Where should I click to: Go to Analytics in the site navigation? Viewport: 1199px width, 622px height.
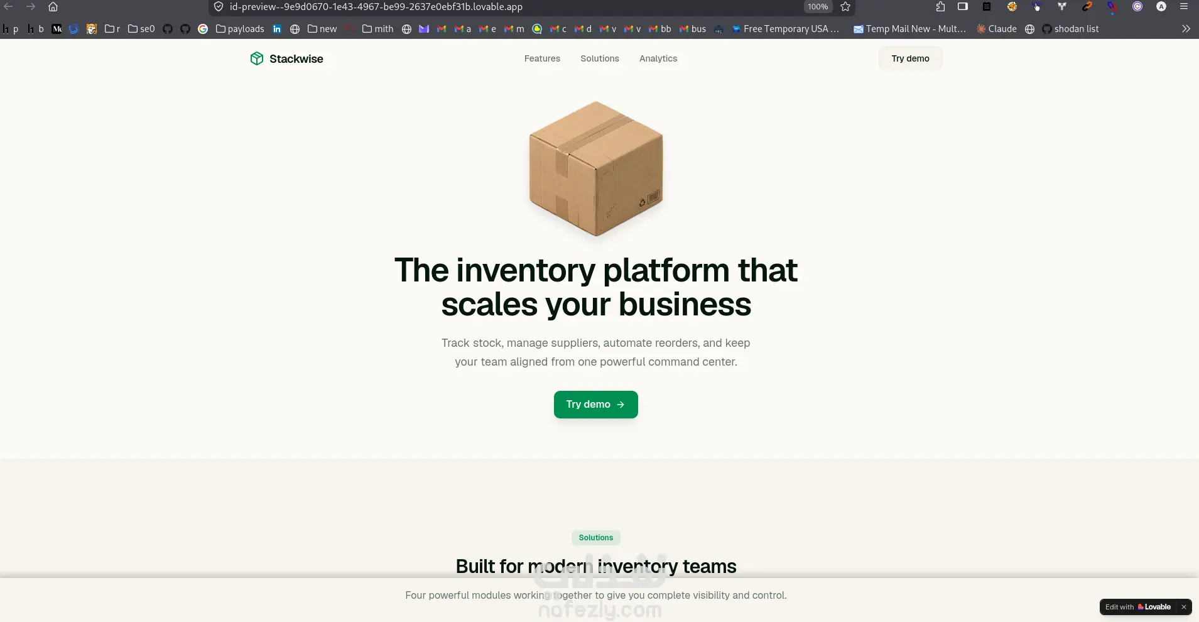[x=658, y=58]
